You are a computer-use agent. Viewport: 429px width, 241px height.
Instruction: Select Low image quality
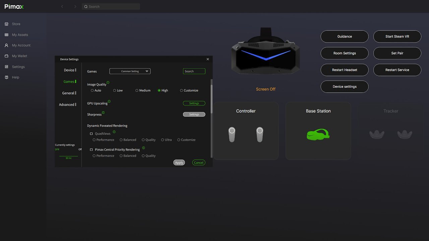pos(115,90)
